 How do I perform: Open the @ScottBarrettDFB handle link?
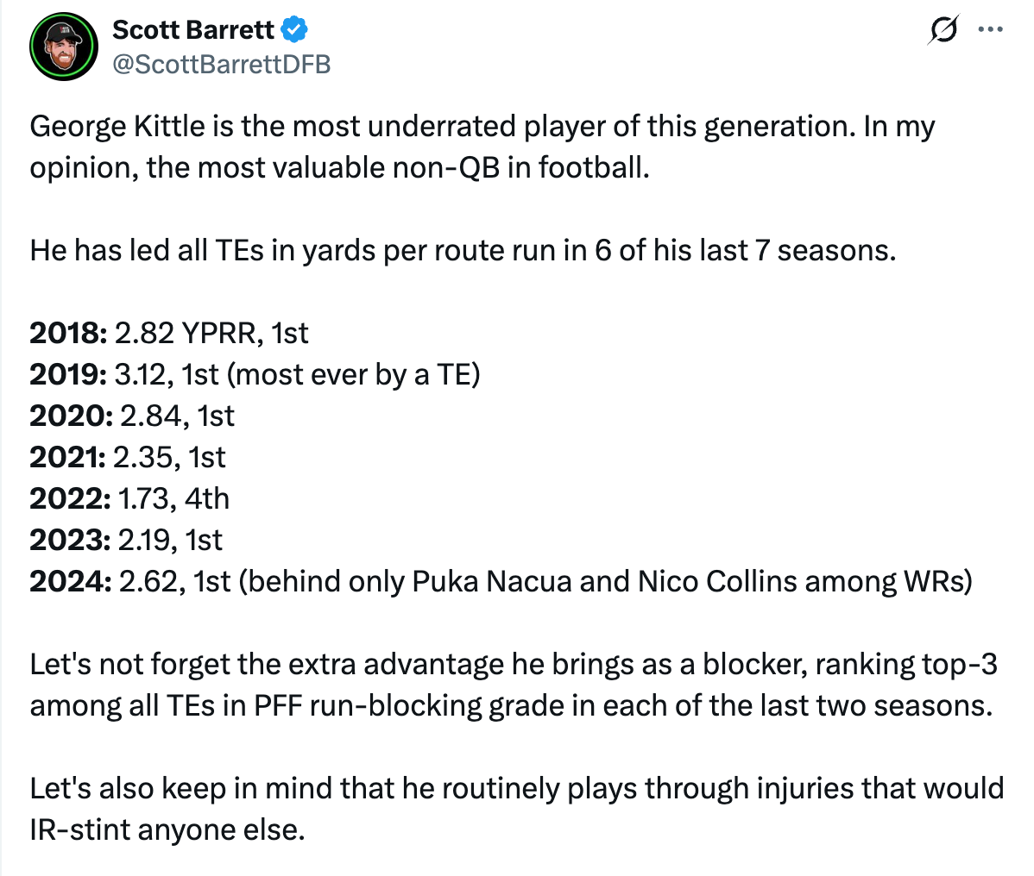tap(221, 64)
